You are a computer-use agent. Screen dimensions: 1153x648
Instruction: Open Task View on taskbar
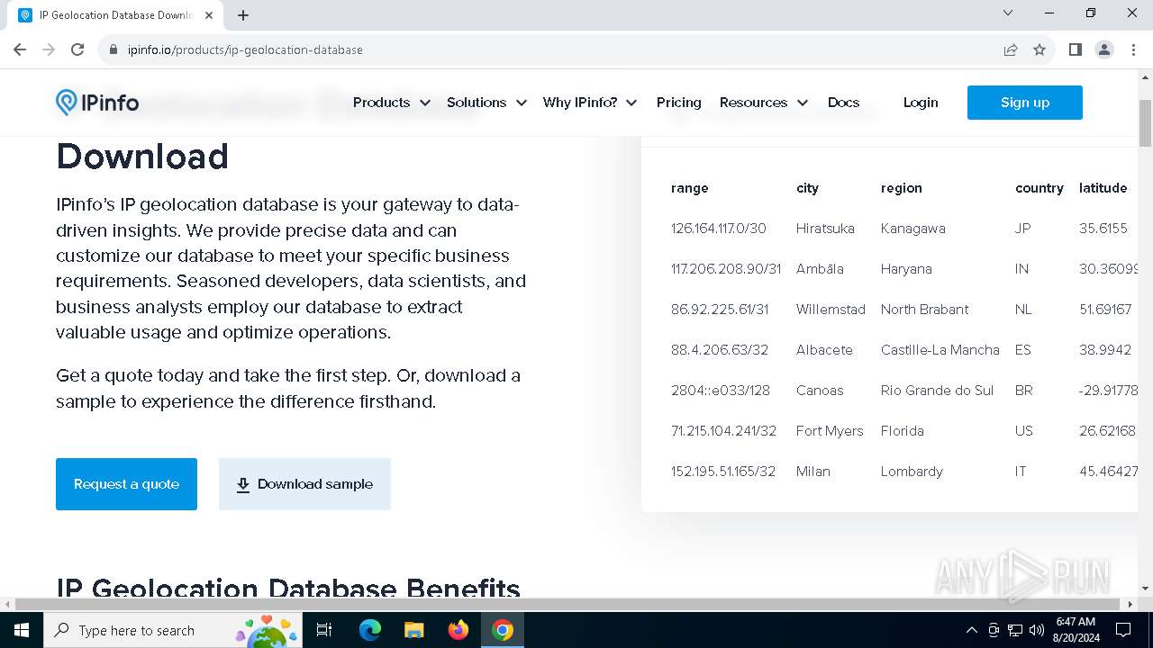pos(325,630)
